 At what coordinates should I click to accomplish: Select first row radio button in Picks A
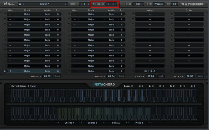pos(133,14)
